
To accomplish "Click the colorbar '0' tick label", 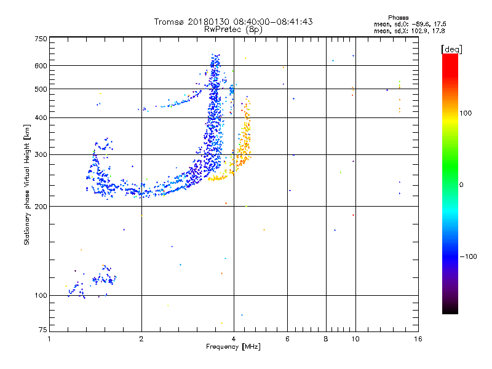I will 461,184.
